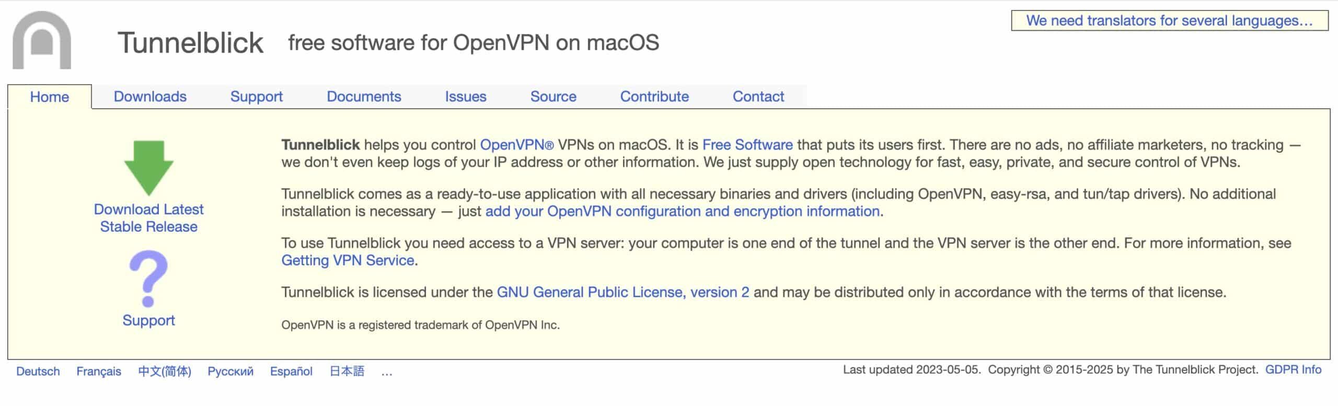Go to the Documents tab
The image size is (1338, 406).
click(x=364, y=97)
